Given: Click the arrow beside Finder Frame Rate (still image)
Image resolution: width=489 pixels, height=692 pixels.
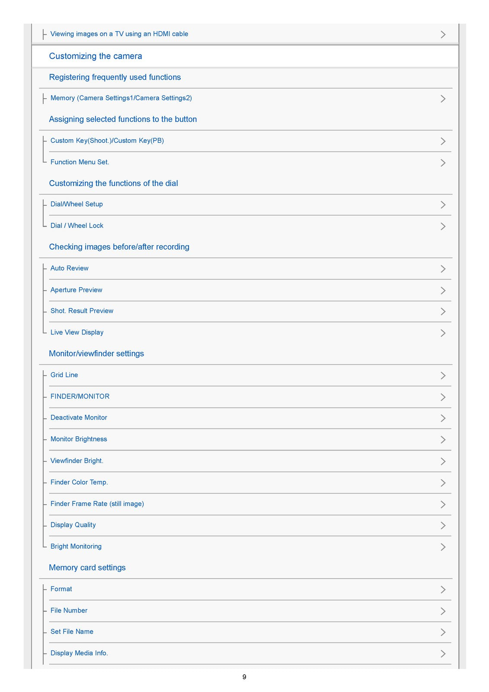Looking at the screenshot, I should pos(443,504).
